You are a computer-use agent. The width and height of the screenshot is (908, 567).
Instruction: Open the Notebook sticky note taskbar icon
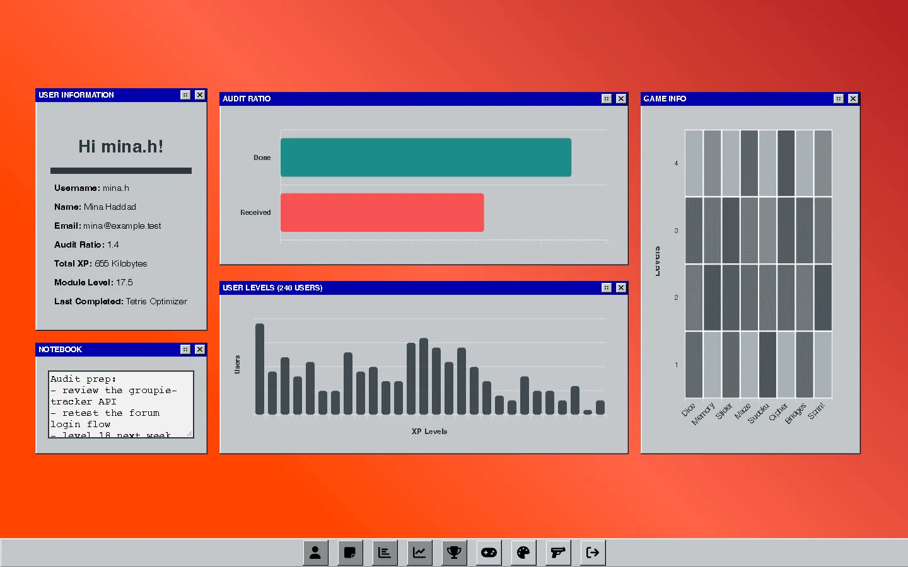click(350, 553)
